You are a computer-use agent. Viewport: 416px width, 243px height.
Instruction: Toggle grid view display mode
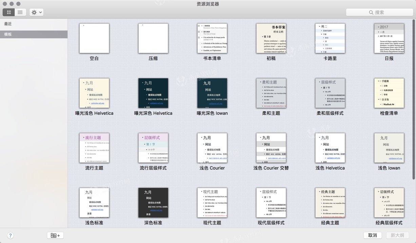coord(8,12)
